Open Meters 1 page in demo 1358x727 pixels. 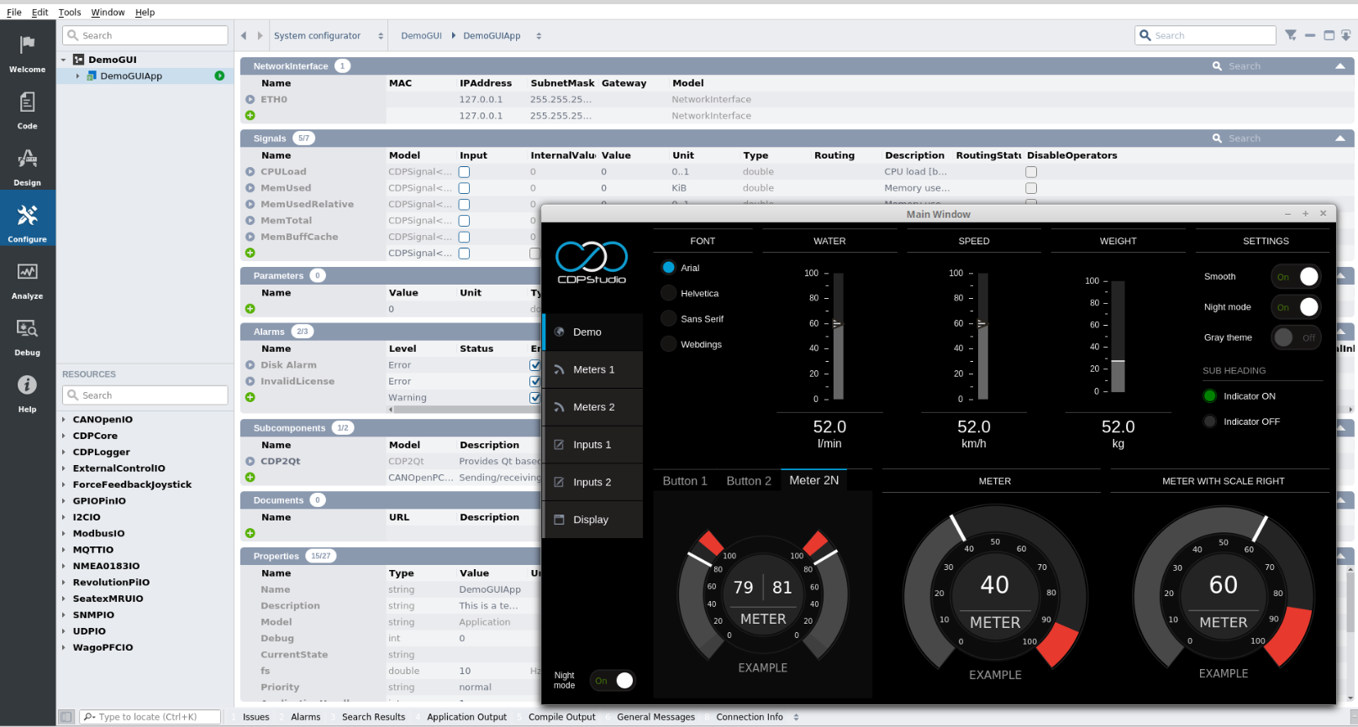pyautogui.click(x=593, y=369)
